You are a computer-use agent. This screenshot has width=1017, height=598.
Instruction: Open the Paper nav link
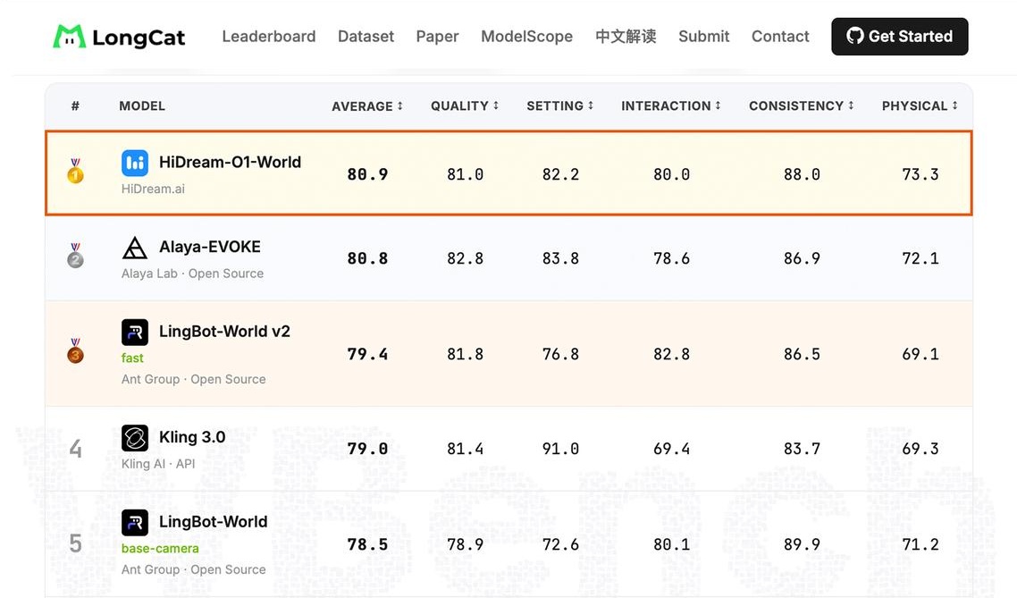coord(437,37)
